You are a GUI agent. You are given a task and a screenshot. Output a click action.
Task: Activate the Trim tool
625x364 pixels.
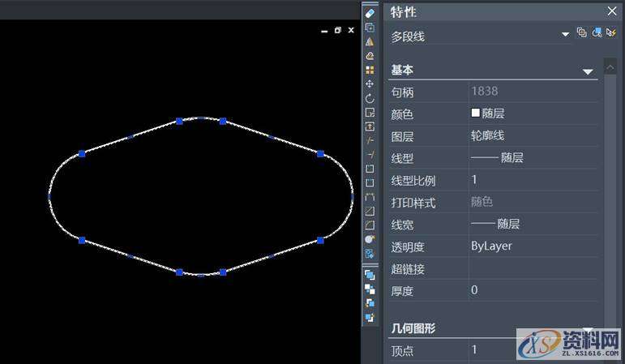coord(370,140)
